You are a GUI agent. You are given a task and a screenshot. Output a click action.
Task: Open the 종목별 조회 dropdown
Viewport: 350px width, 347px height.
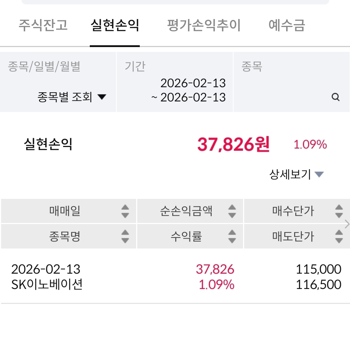72,97
